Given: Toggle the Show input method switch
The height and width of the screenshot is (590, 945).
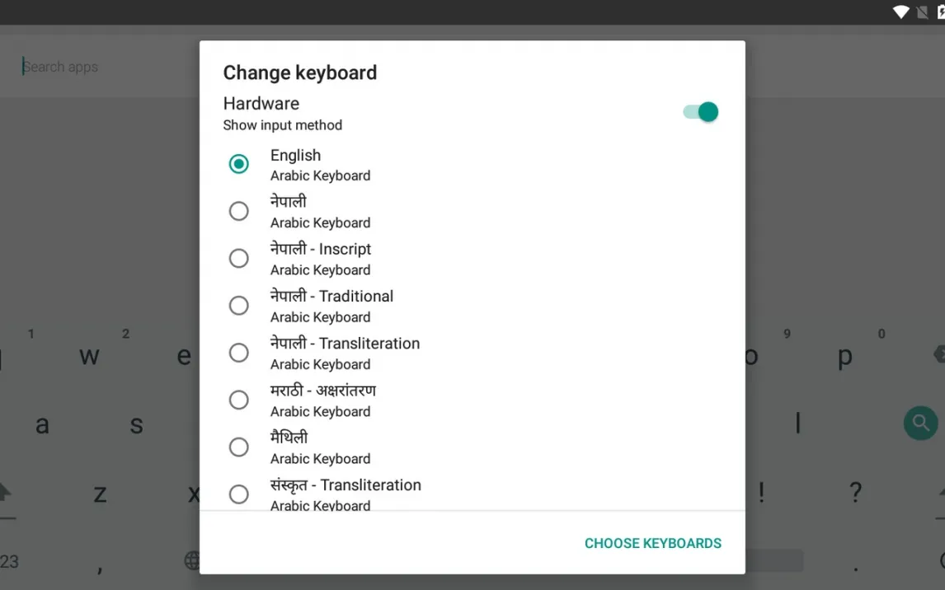Looking at the screenshot, I should tap(700, 112).
